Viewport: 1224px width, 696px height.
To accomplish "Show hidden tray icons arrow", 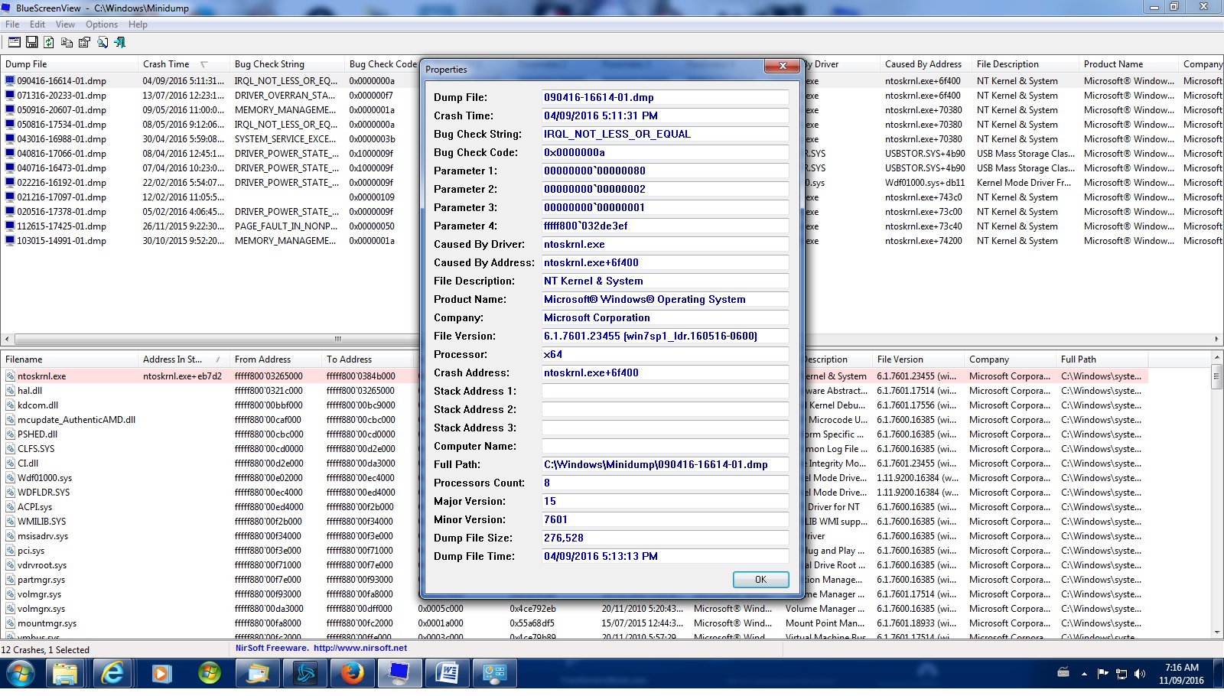I will pos(1084,674).
